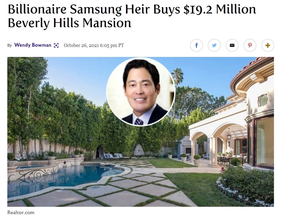Open more sharing options with the plus icon

(268, 45)
